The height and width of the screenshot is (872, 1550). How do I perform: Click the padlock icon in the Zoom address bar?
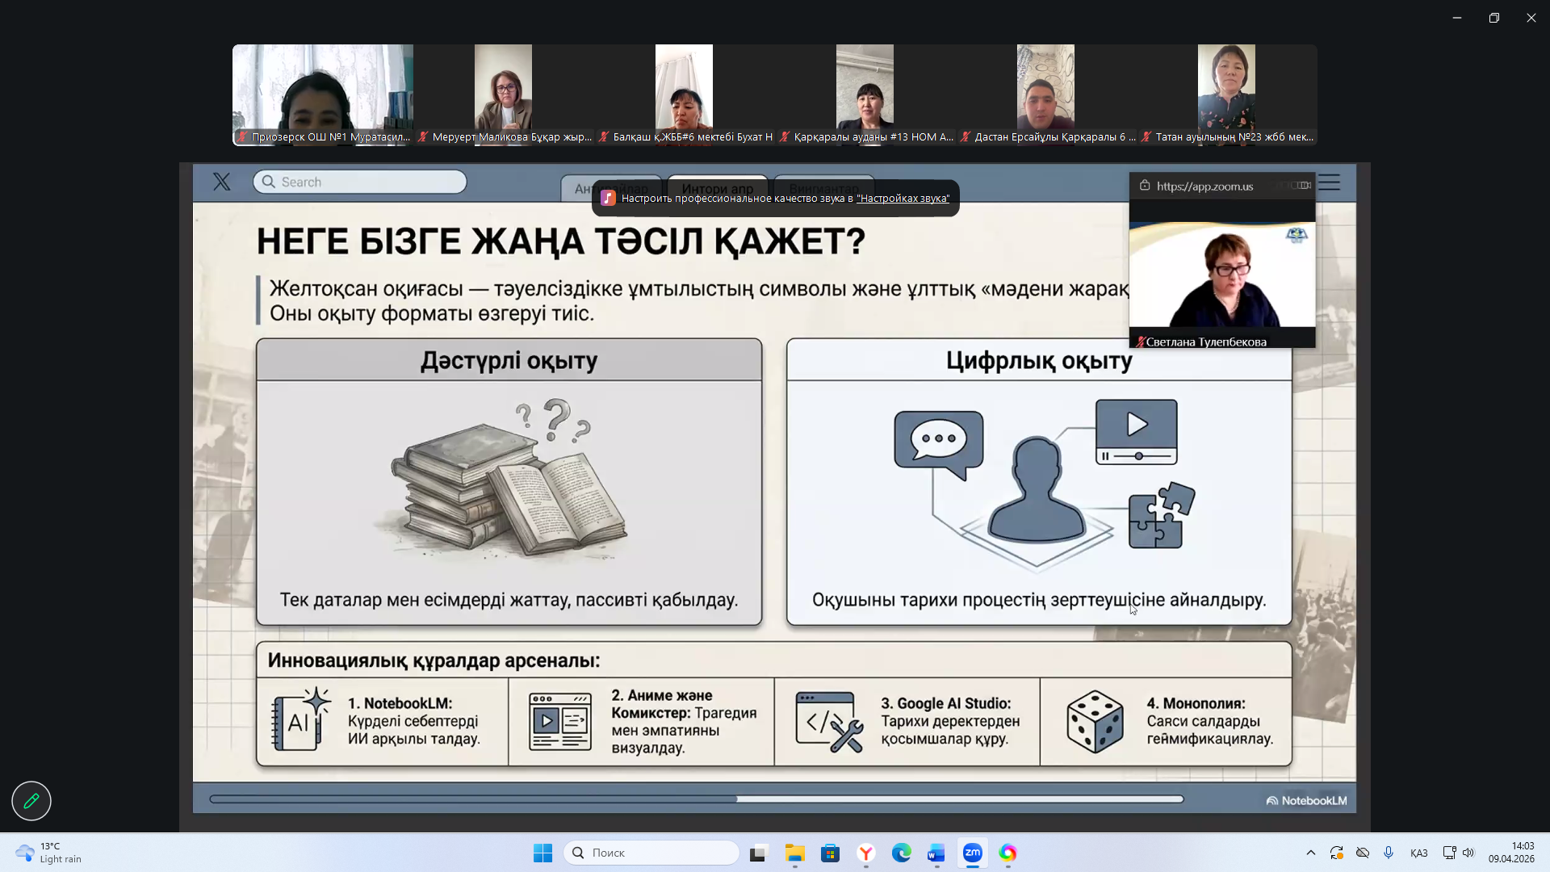click(x=1145, y=186)
